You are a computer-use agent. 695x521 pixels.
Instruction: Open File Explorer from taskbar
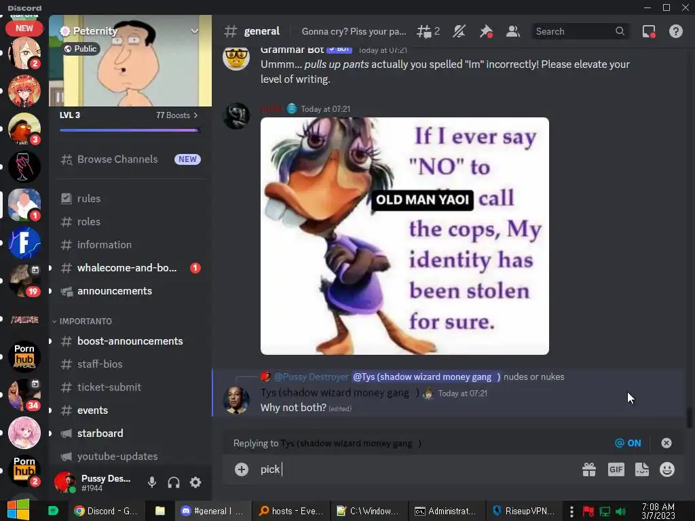point(159,511)
